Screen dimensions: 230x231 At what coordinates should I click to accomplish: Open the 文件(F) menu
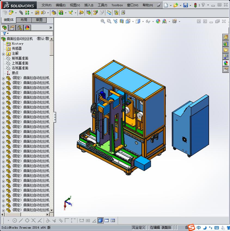point(47,5)
